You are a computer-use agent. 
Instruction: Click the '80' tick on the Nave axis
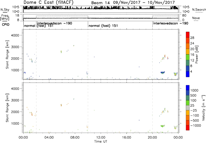coord(184,15)
